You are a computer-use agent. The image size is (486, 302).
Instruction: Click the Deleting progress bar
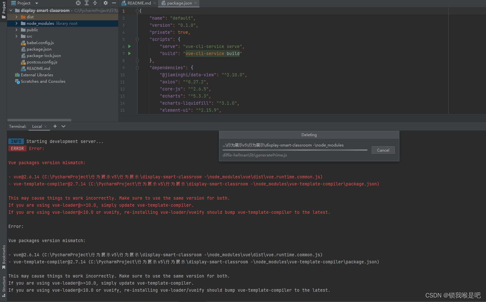click(x=295, y=150)
